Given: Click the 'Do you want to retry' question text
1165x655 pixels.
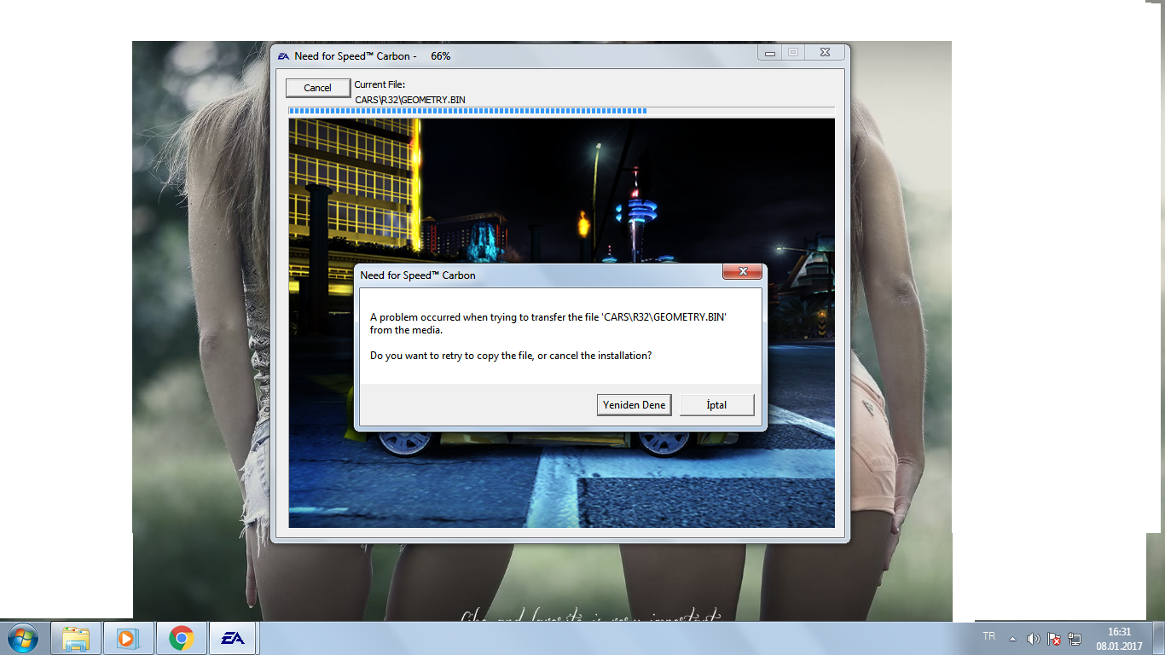Looking at the screenshot, I should [511, 356].
